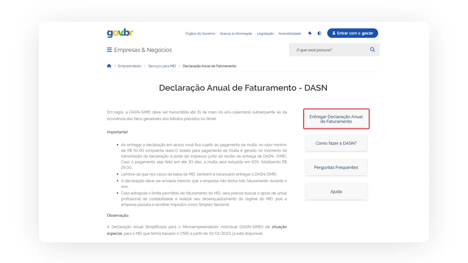Open the Órgãos do Governo menu
The width and height of the screenshot is (468, 263).
[x=200, y=34]
